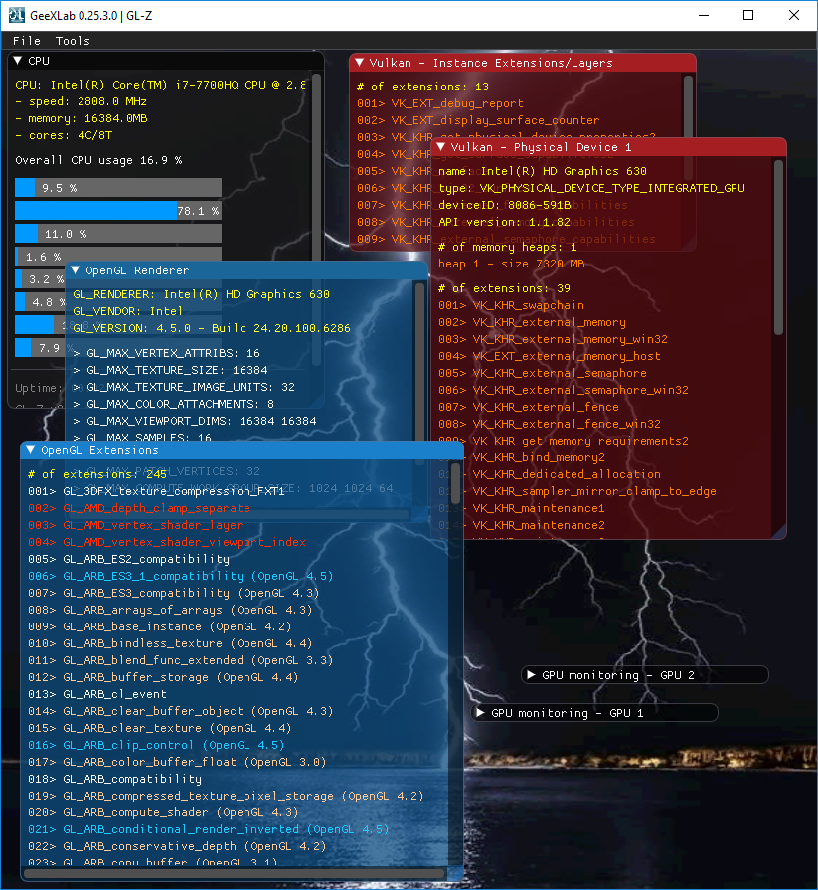The width and height of the screenshot is (818, 890).
Task: Click the 'heap 1 - size 7320 MB' line
Action: pyautogui.click(x=511, y=264)
